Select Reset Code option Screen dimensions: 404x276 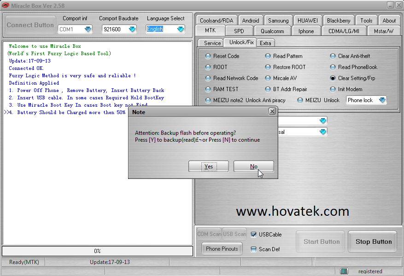222,56
